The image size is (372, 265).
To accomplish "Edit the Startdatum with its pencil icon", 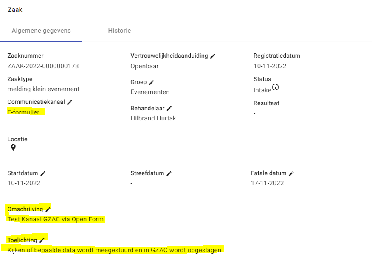I will (x=43, y=173).
